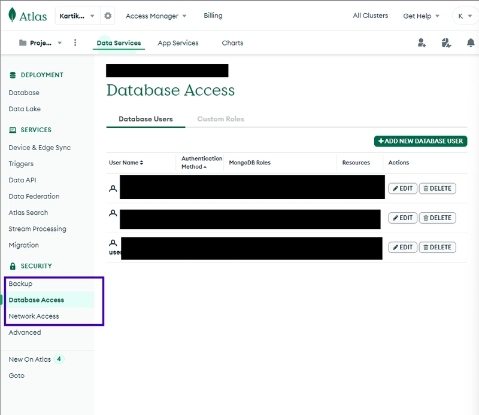Image resolution: width=479 pixels, height=415 pixels.
Task: Click the user icon in second database user row
Action: [113, 213]
